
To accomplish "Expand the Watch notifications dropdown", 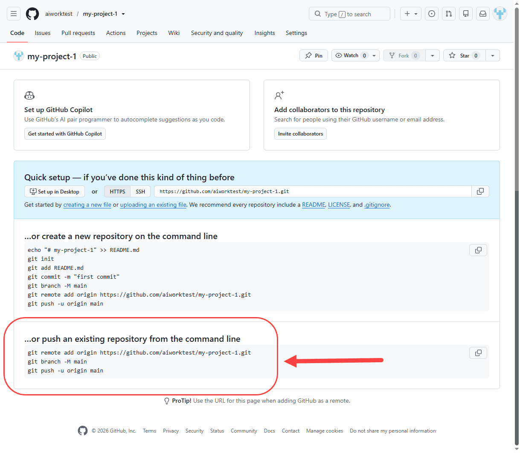I will pyautogui.click(x=355, y=55).
